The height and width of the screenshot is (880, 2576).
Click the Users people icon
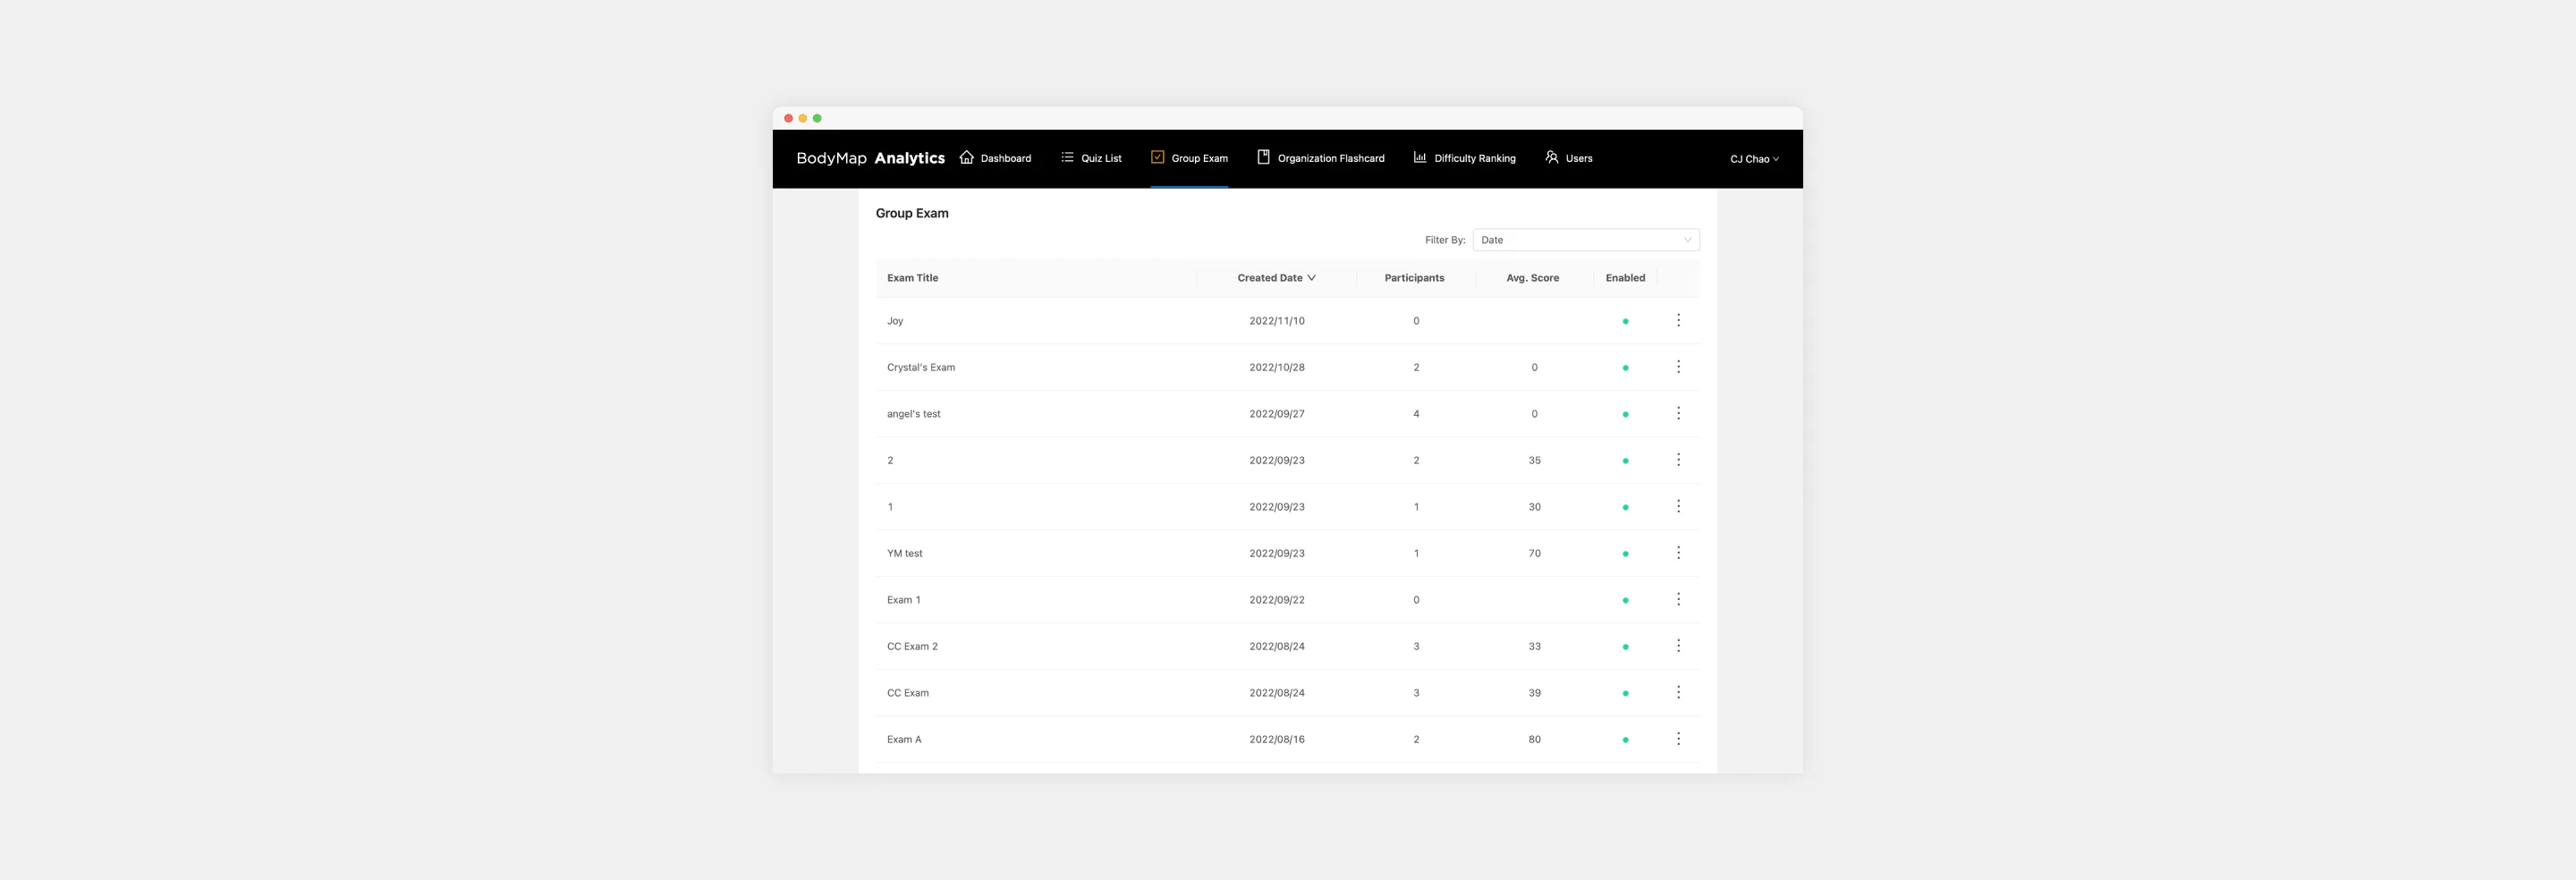1551,157
